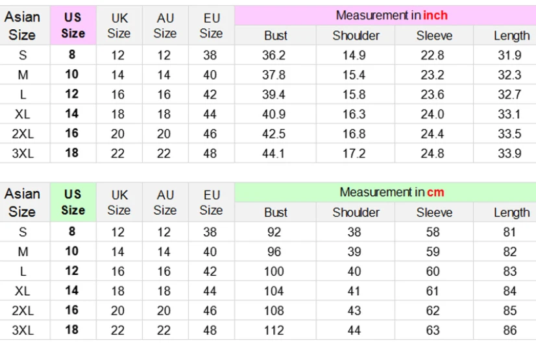This screenshot has width=536, height=347.
Task: Pick the length value 33.9
Action: (509, 154)
